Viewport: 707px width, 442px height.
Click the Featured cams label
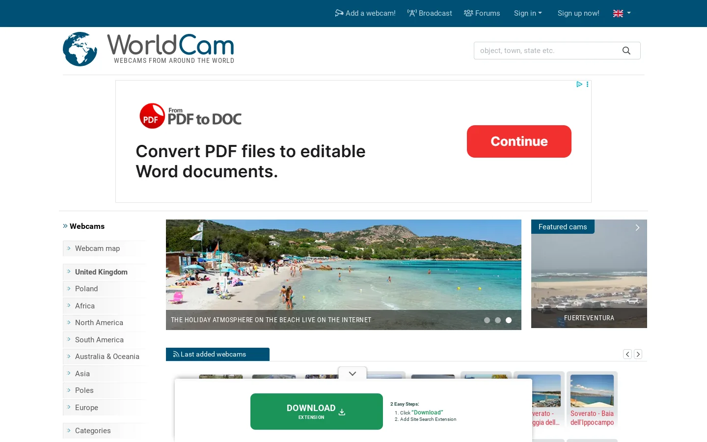pyautogui.click(x=563, y=227)
